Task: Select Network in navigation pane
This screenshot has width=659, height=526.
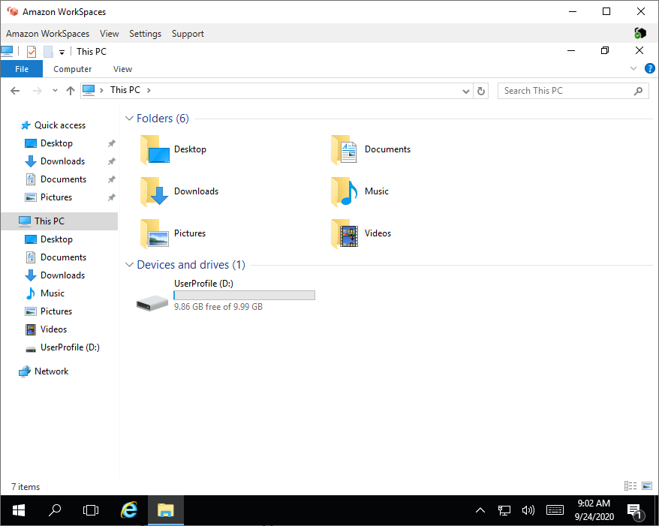Action: click(x=51, y=371)
